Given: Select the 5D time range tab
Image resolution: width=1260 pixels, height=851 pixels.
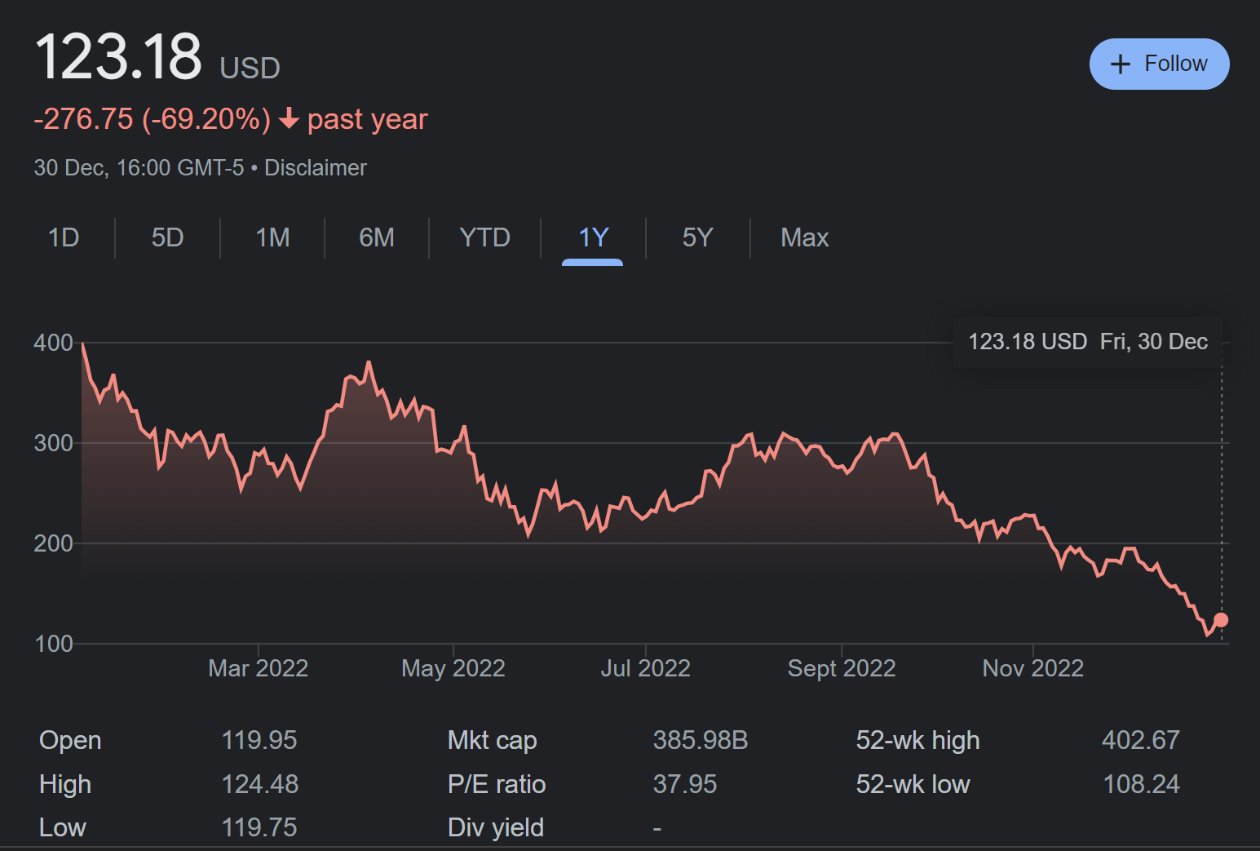Looking at the screenshot, I should 167,237.
